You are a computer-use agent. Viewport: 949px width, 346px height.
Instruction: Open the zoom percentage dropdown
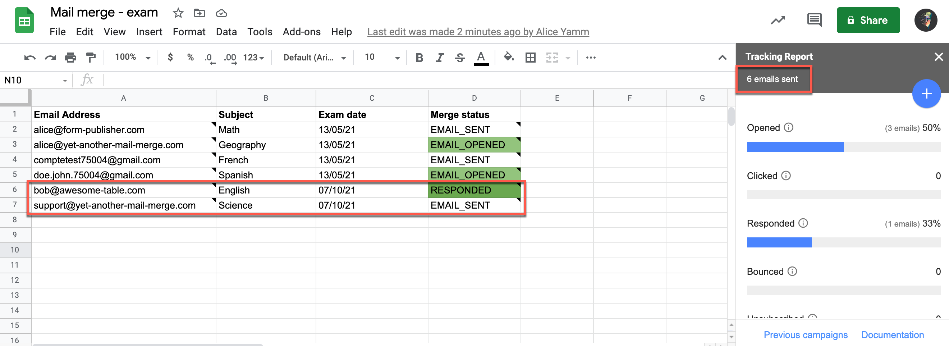tap(131, 57)
